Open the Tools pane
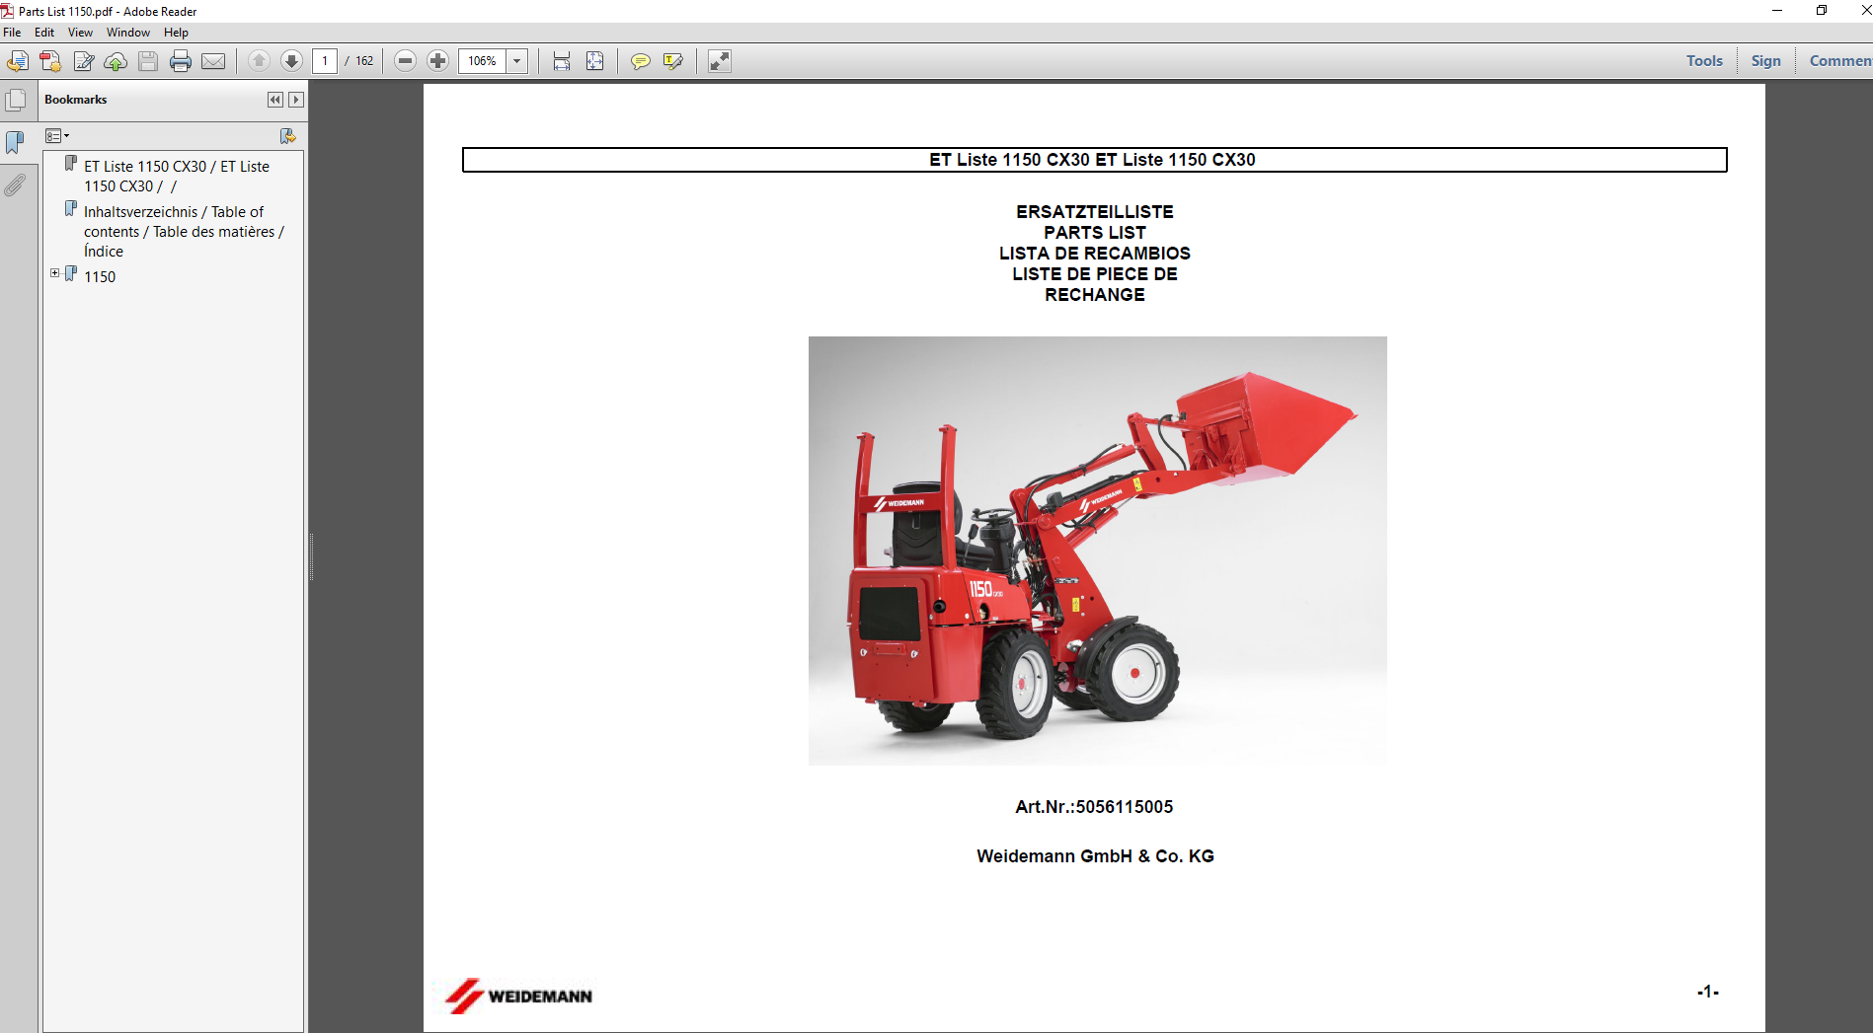 coord(1704,61)
